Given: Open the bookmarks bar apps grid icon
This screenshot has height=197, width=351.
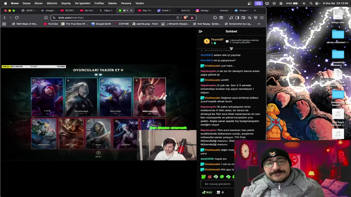Looking at the screenshot, I should pyautogui.click(x=4, y=24).
